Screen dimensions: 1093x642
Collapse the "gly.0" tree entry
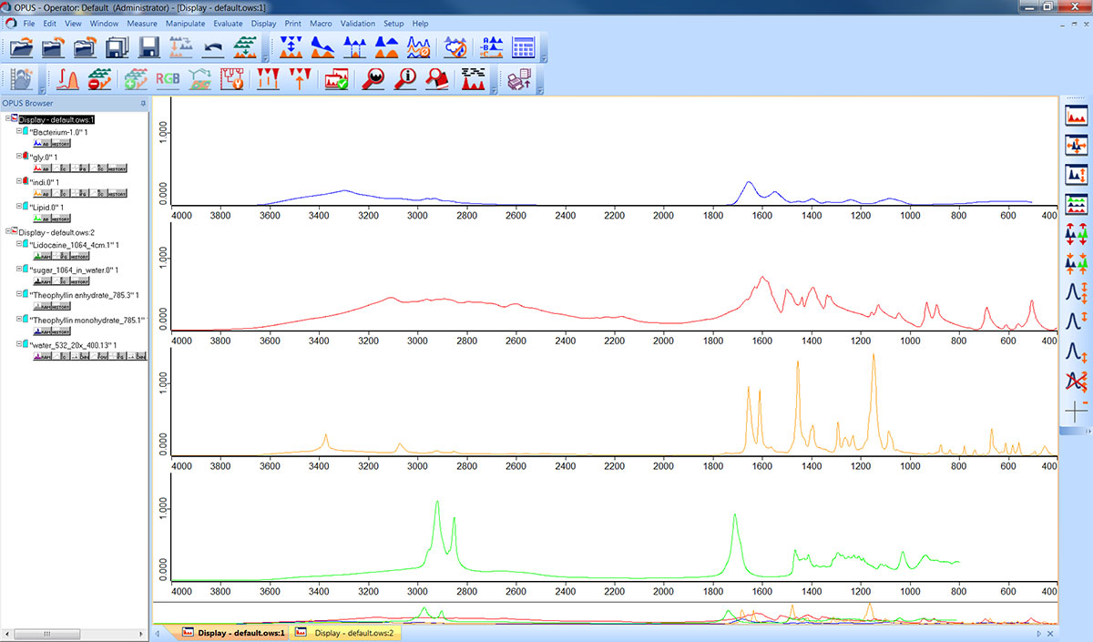[x=18, y=157]
